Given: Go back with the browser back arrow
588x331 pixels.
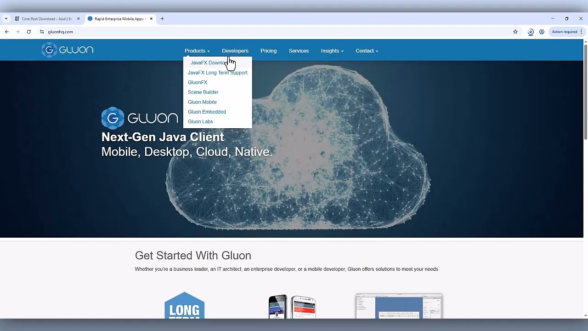Looking at the screenshot, I should (7, 32).
